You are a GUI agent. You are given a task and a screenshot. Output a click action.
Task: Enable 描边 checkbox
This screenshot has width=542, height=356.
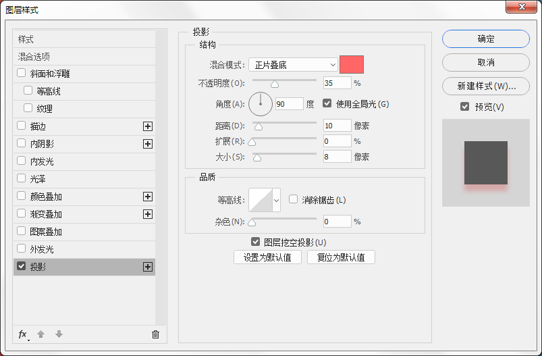[22, 126]
